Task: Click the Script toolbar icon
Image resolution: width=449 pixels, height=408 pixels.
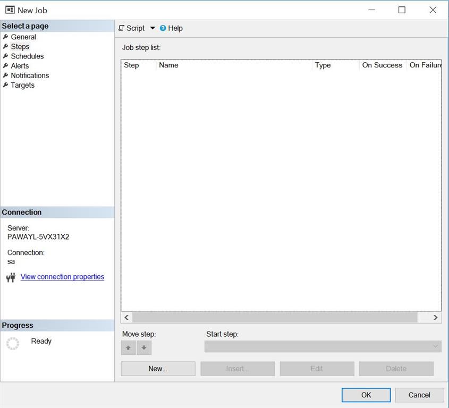Action: click(x=121, y=28)
